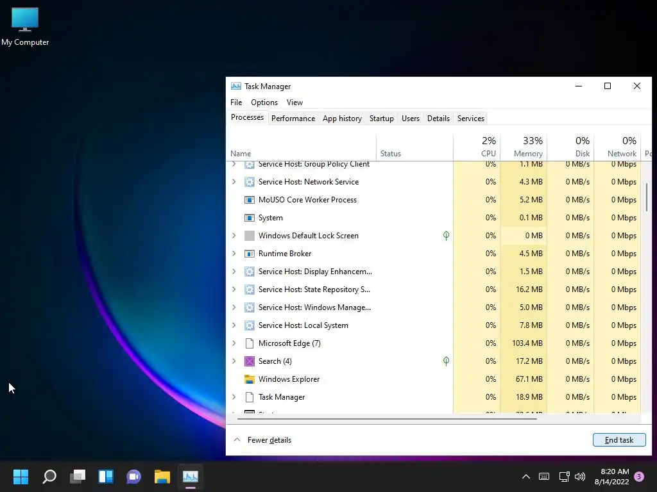The width and height of the screenshot is (657, 492).
Task: Select the 103.4 MB memory cell
Action: click(x=524, y=343)
